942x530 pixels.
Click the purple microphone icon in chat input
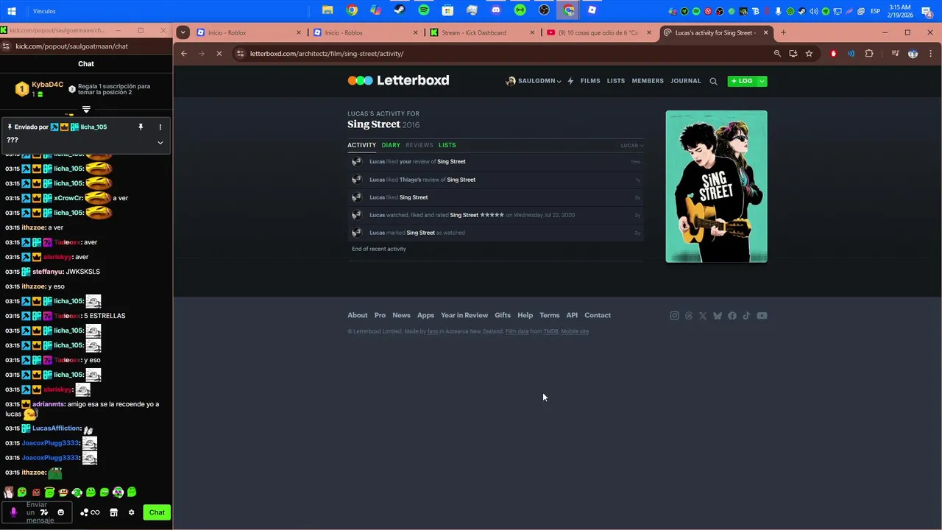tap(13, 512)
